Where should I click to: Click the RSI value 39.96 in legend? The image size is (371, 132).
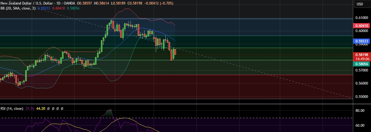pyautogui.click(x=30, y=109)
